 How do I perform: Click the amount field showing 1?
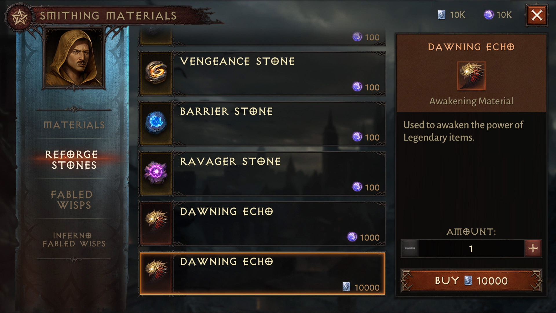pyautogui.click(x=471, y=249)
